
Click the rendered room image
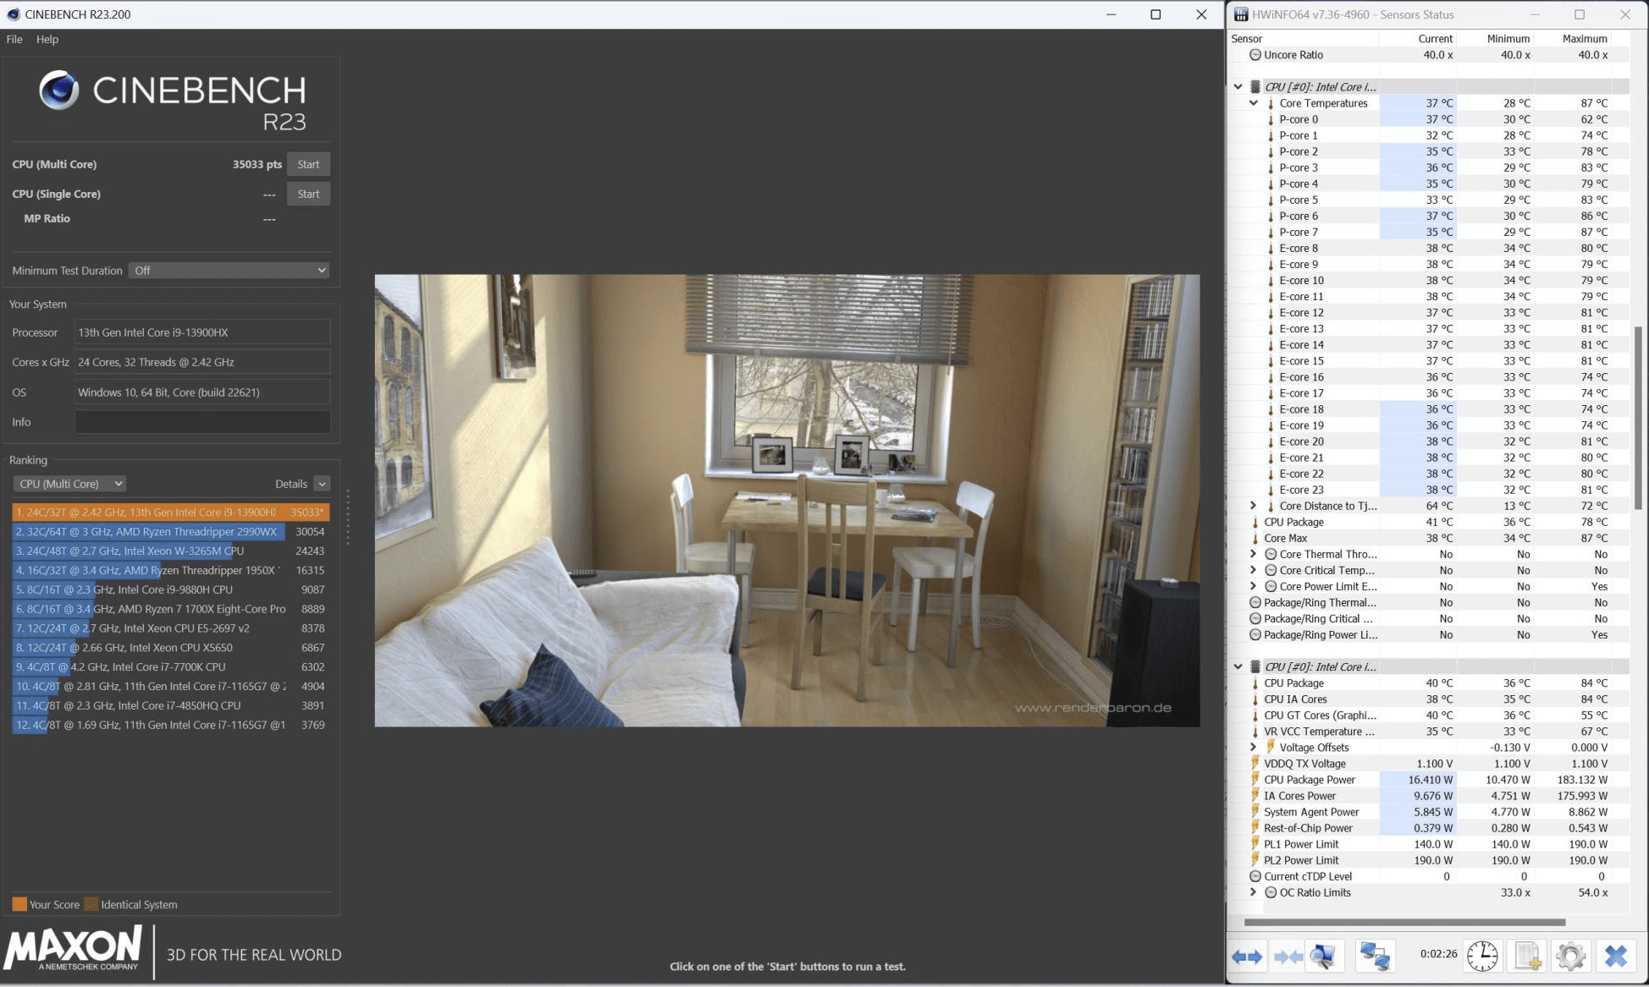(787, 500)
